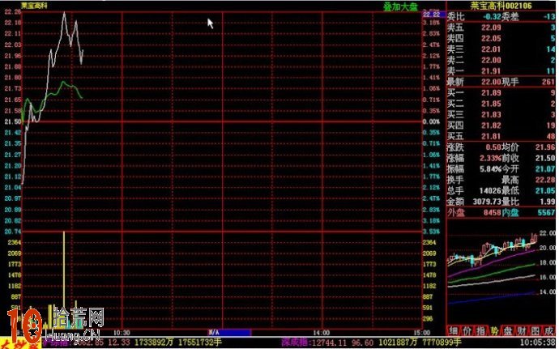This screenshot has height=349, width=559.
Task: Click the 15:00 time axis label
Action: click(x=421, y=333)
